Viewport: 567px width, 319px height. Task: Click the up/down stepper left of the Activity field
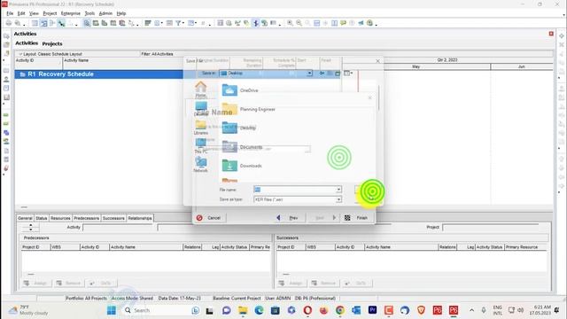point(31,228)
